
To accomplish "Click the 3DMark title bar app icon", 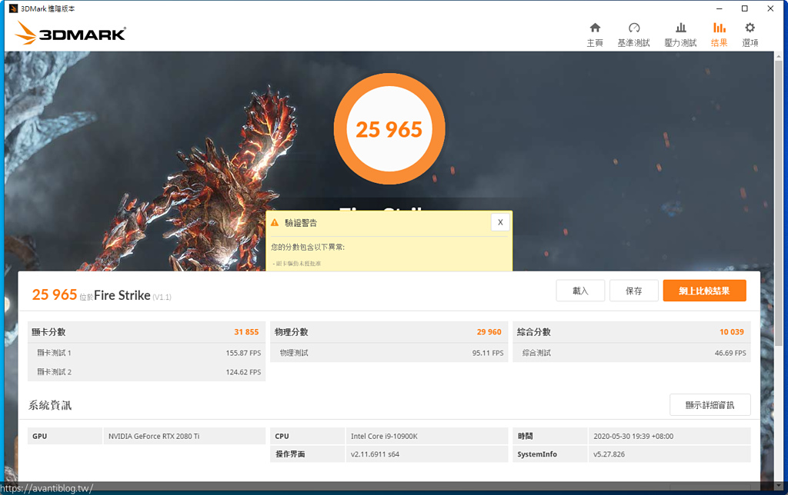I will [x=13, y=8].
